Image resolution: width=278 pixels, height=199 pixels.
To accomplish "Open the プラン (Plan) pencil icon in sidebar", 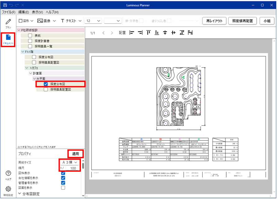I will pos(8,24).
